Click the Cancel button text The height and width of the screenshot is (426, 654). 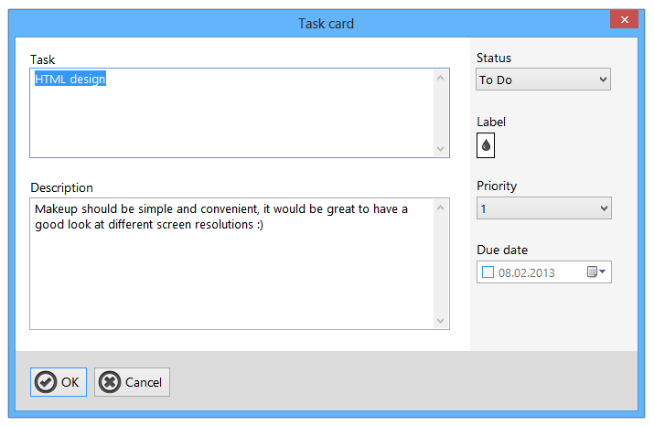point(143,382)
